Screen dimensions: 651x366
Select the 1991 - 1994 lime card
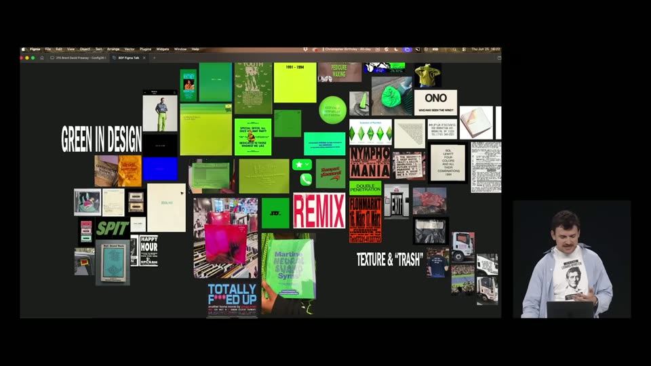click(x=295, y=83)
